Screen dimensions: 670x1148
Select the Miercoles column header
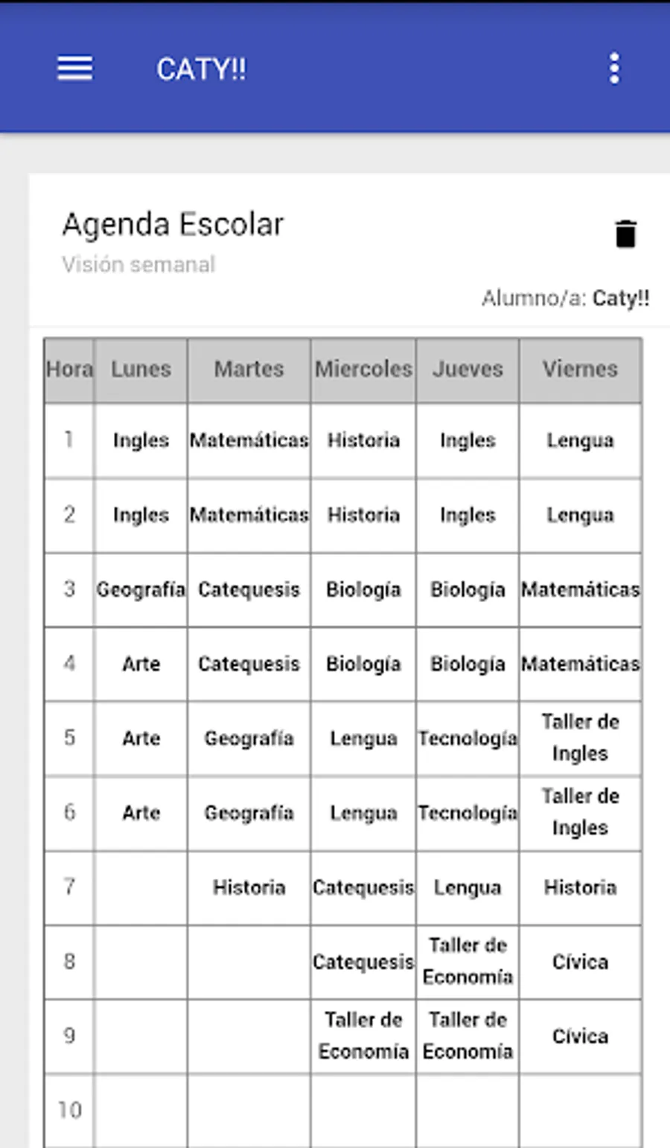[363, 370]
